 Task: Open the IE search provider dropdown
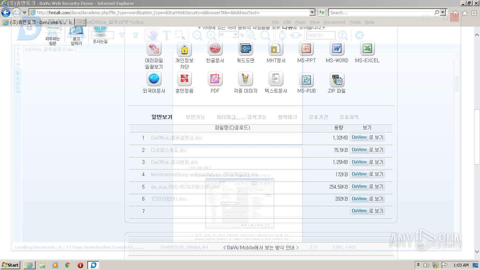click(x=443, y=12)
